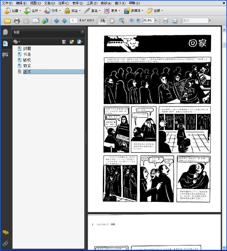Screen dimensions: 227x251
Task: Click the vertical scrollbar thumb
Action: point(224,45)
